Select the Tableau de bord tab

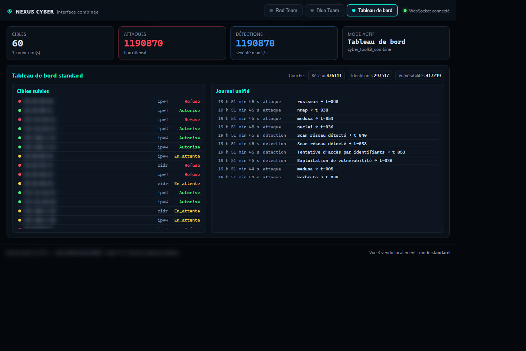(372, 10)
